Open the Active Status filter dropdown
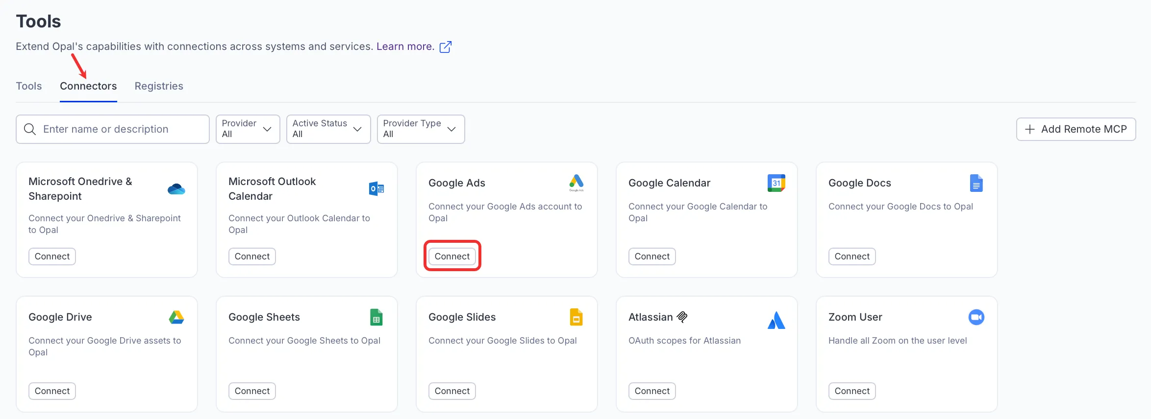 tap(328, 129)
